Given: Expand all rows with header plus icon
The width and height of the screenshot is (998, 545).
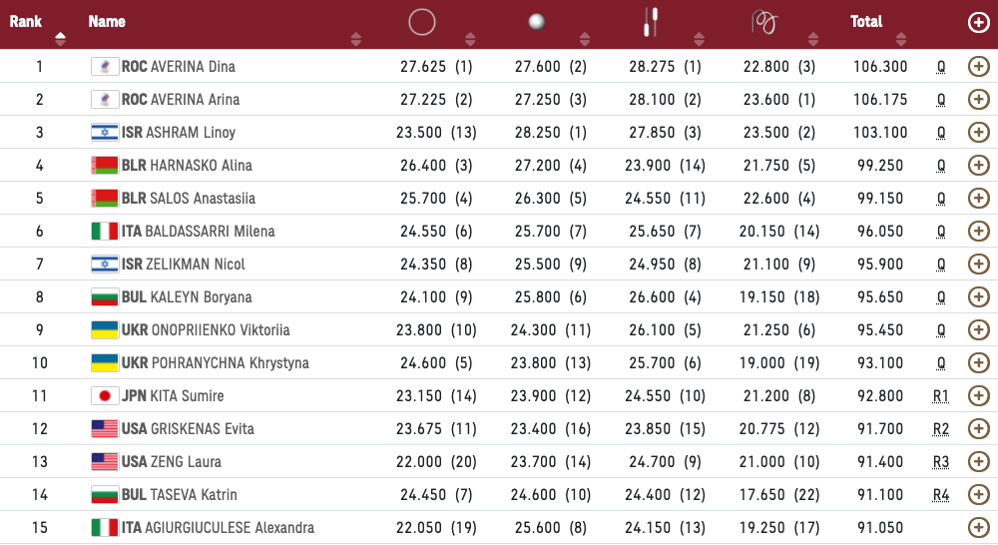Looking at the screenshot, I should coord(978,22).
